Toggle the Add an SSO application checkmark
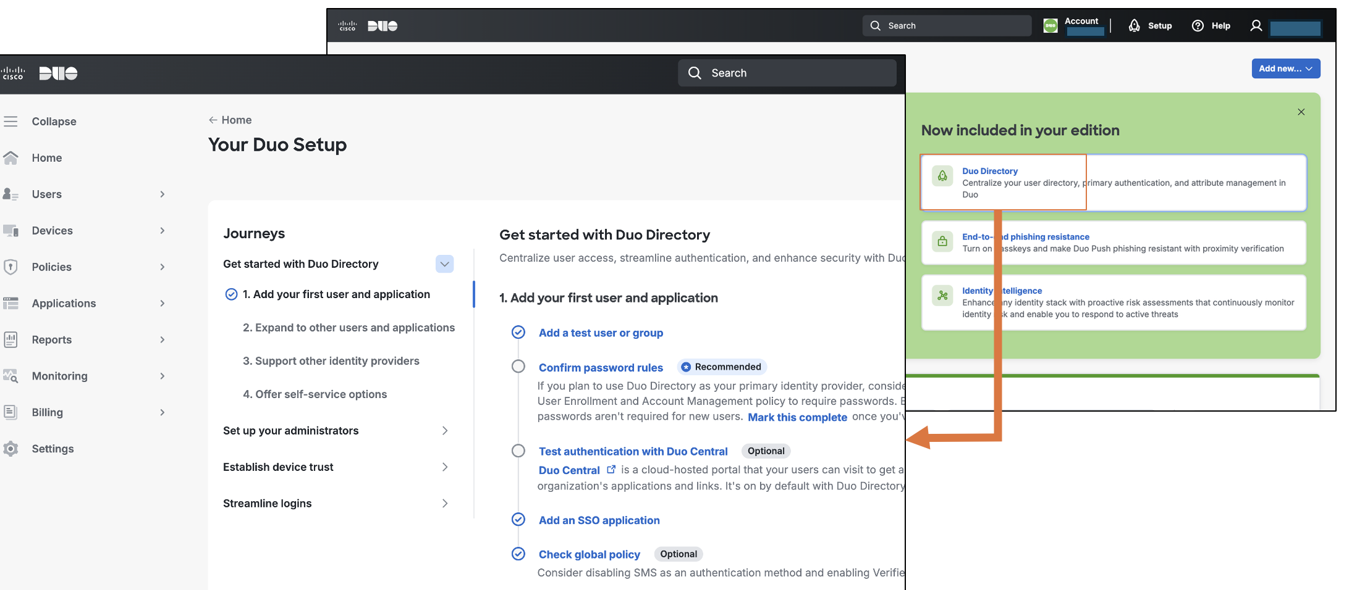This screenshot has height=590, width=1357. (518, 520)
